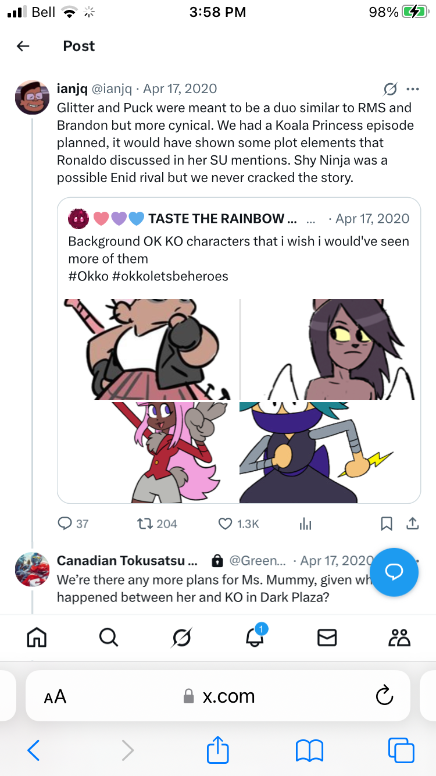Tap the back arrow next to Post
Viewport: 436px width, 776px height.
point(23,46)
